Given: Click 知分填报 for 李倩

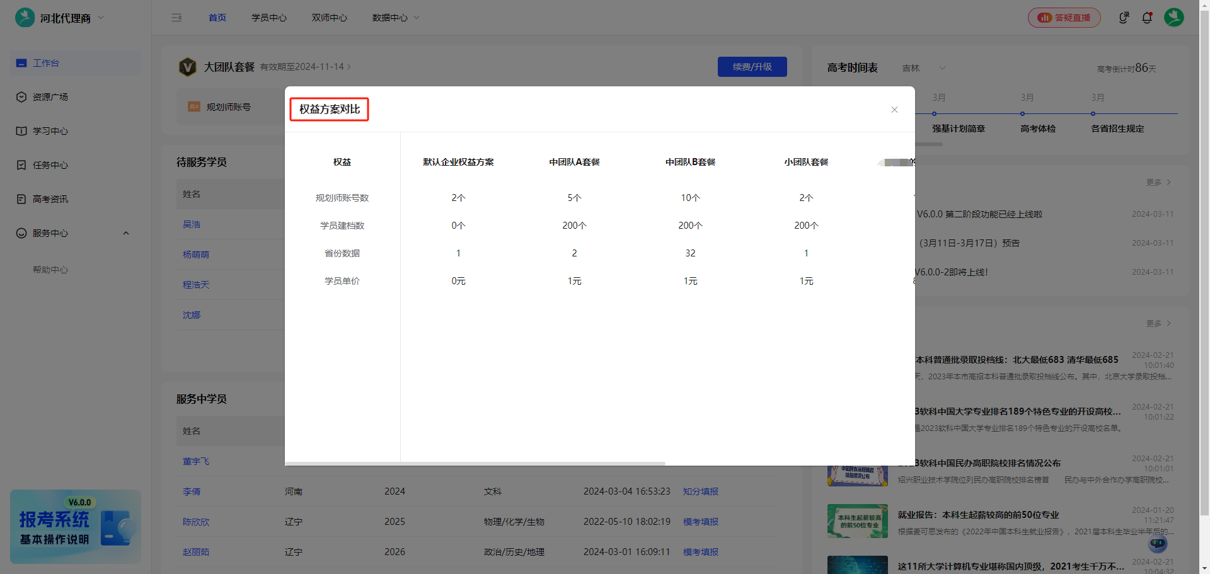Looking at the screenshot, I should [x=701, y=491].
